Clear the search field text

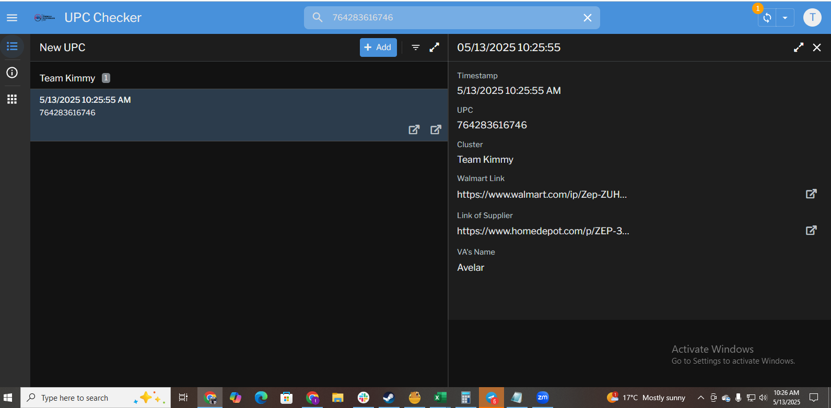tap(587, 18)
